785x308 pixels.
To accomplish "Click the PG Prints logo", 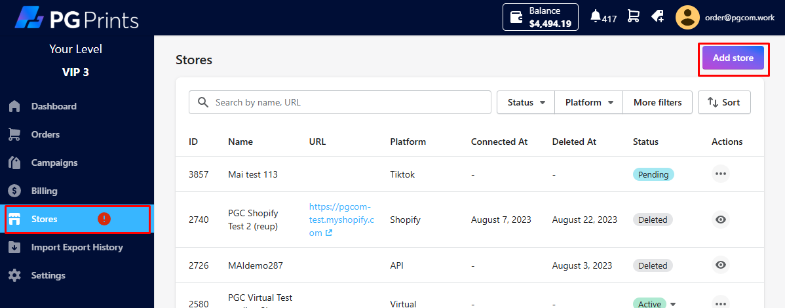I will [x=77, y=18].
